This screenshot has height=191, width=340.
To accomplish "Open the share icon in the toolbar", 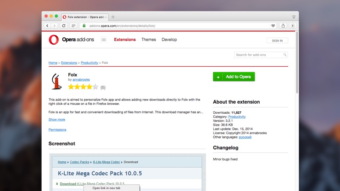I will (283, 25).
